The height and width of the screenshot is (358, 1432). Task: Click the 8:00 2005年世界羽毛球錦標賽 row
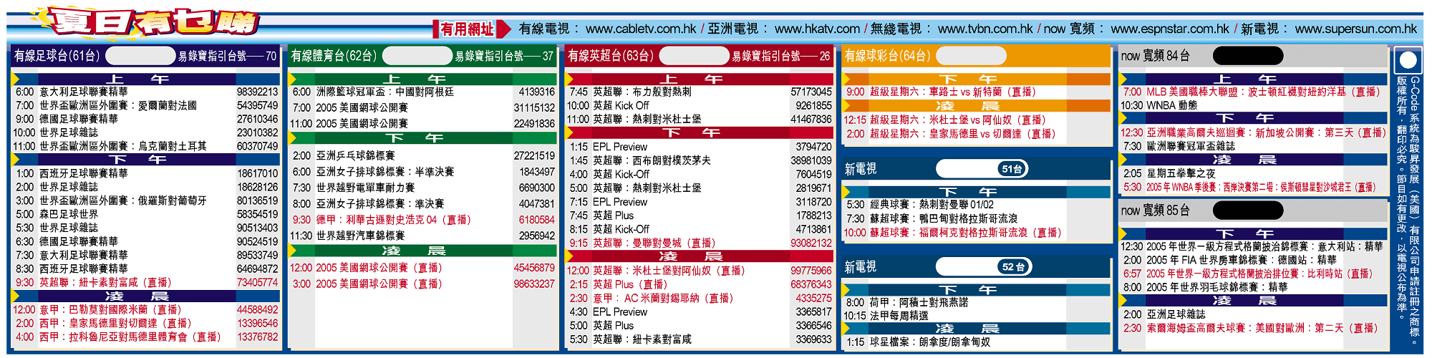[x=1254, y=287]
